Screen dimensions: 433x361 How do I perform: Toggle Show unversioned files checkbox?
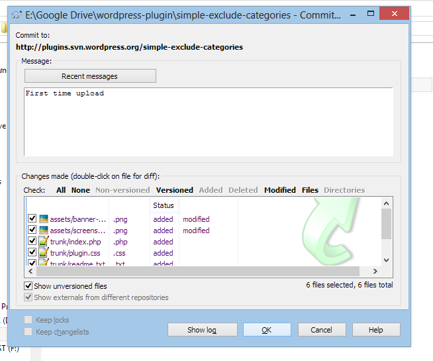click(x=28, y=286)
